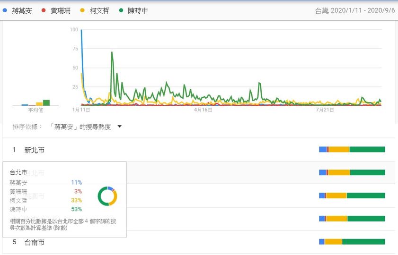Viewport: 398px width, 255px height.
Task: Click the 新北市 region row
Action: pyautogui.click(x=199, y=150)
